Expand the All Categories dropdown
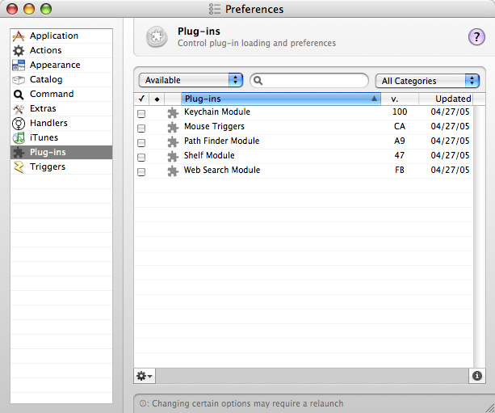The image size is (495, 413). click(427, 81)
